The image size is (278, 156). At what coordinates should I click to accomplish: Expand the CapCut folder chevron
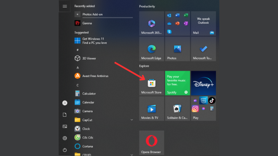(132, 120)
